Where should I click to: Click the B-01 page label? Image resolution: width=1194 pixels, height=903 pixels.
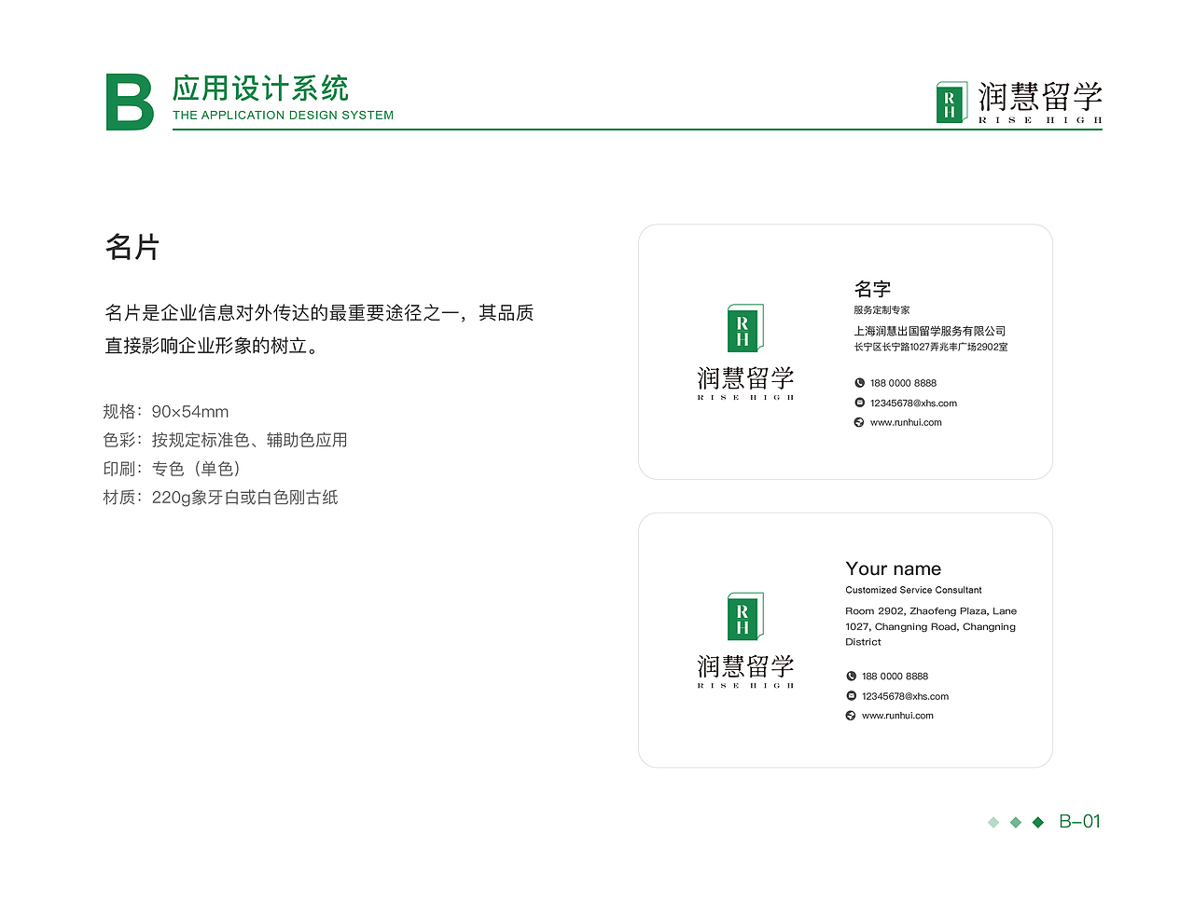(1080, 822)
